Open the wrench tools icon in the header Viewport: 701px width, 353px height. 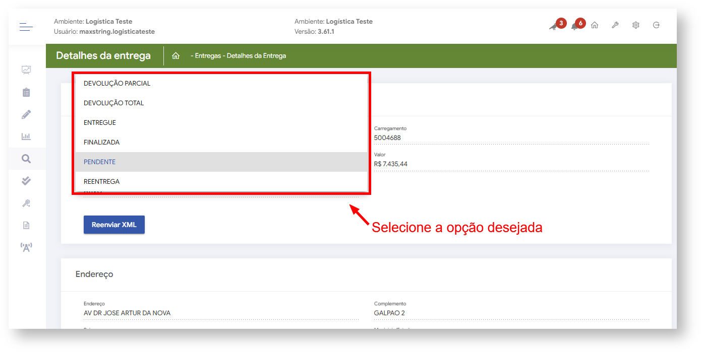615,25
